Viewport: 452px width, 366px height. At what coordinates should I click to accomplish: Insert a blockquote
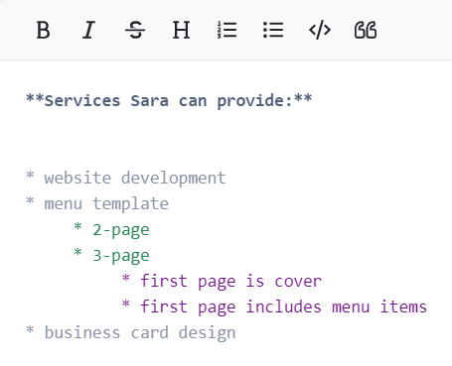coord(366,30)
